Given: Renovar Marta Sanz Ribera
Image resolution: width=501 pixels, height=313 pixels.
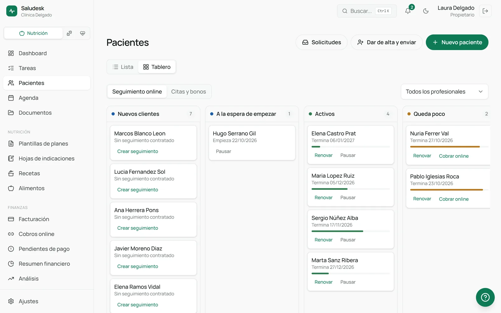Looking at the screenshot, I should tap(323, 282).
